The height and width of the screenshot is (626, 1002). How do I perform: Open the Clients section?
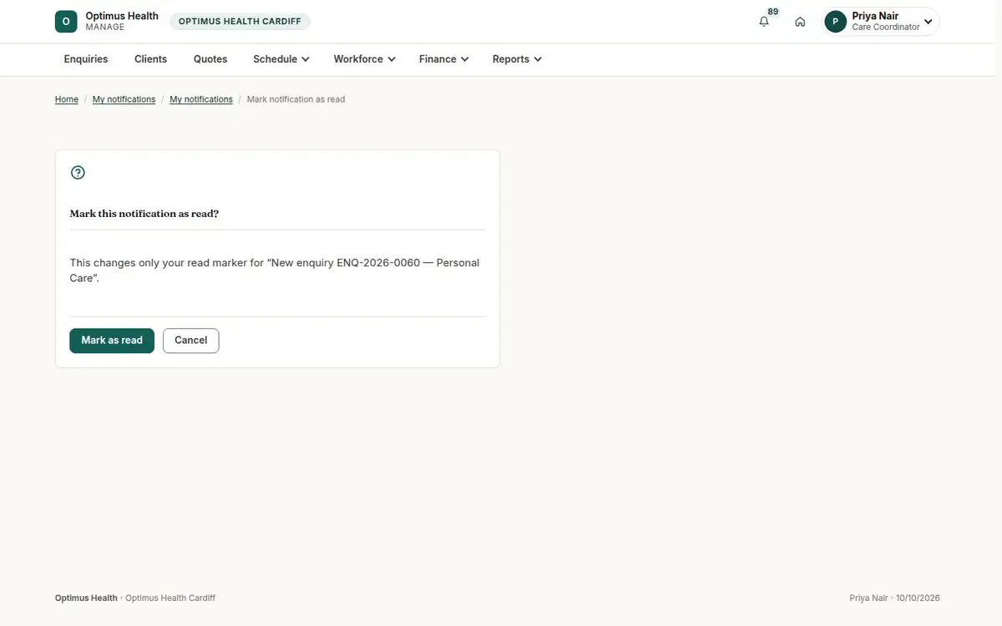pyautogui.click(x=150, y=59)
